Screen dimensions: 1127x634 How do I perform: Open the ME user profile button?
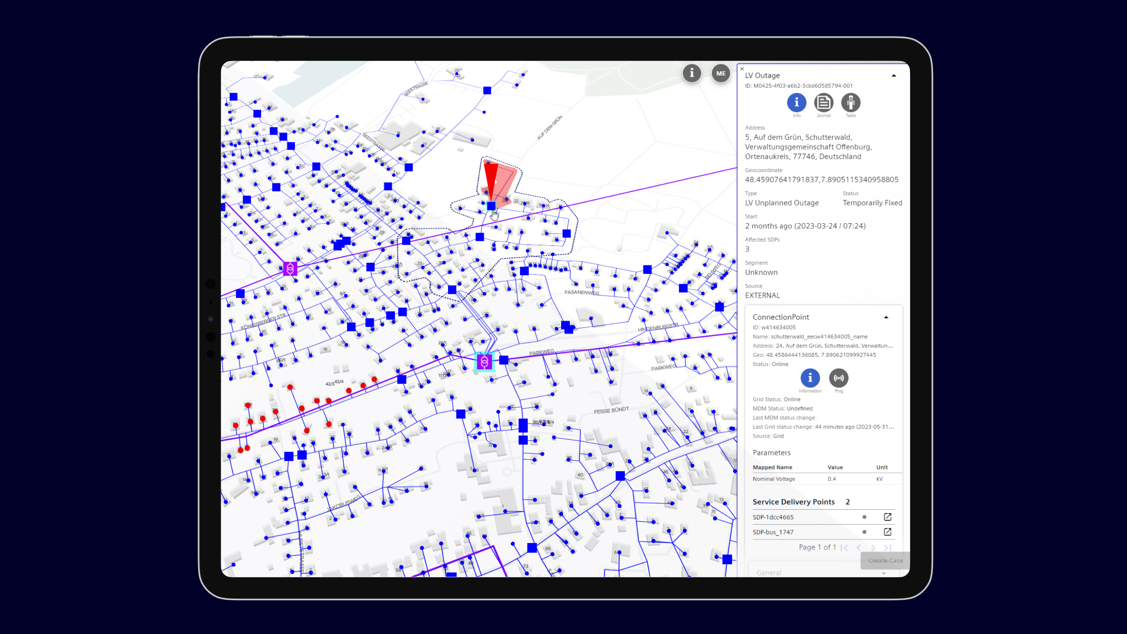(720, 73)
